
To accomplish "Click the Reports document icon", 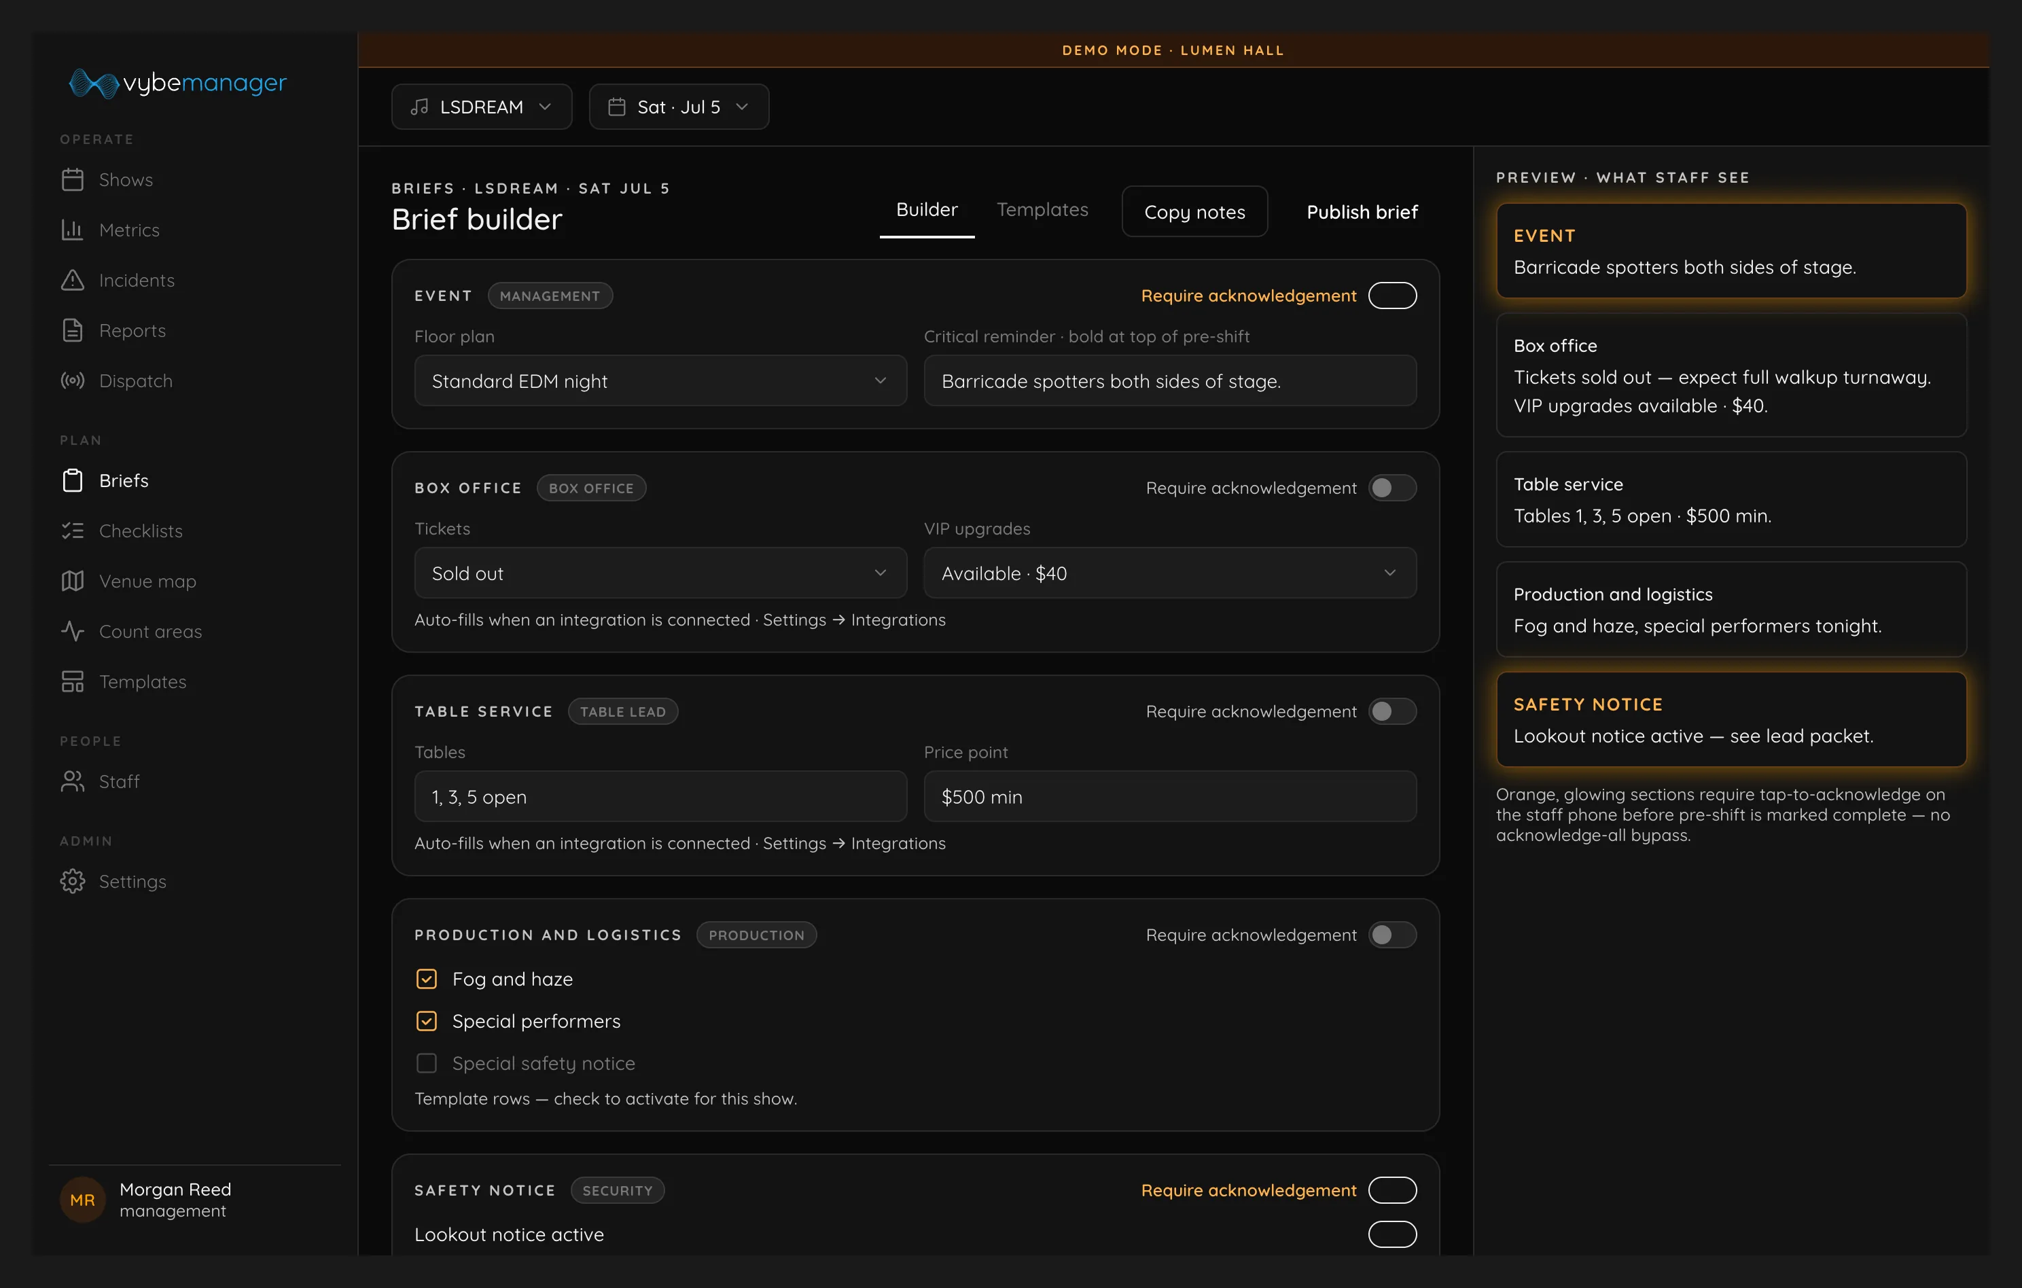I will click(x=73, y=331).
